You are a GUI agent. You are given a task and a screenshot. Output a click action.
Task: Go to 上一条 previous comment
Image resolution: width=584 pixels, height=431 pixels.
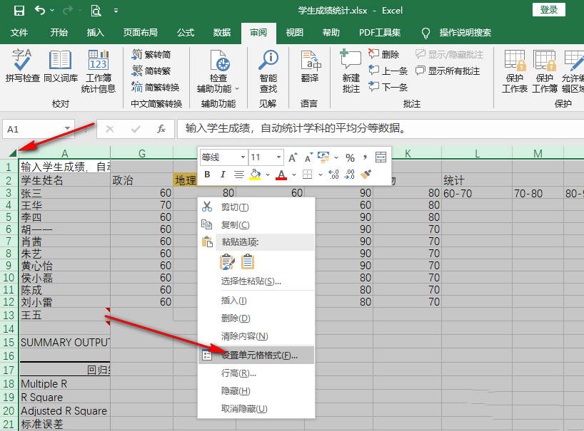point(388,71)
